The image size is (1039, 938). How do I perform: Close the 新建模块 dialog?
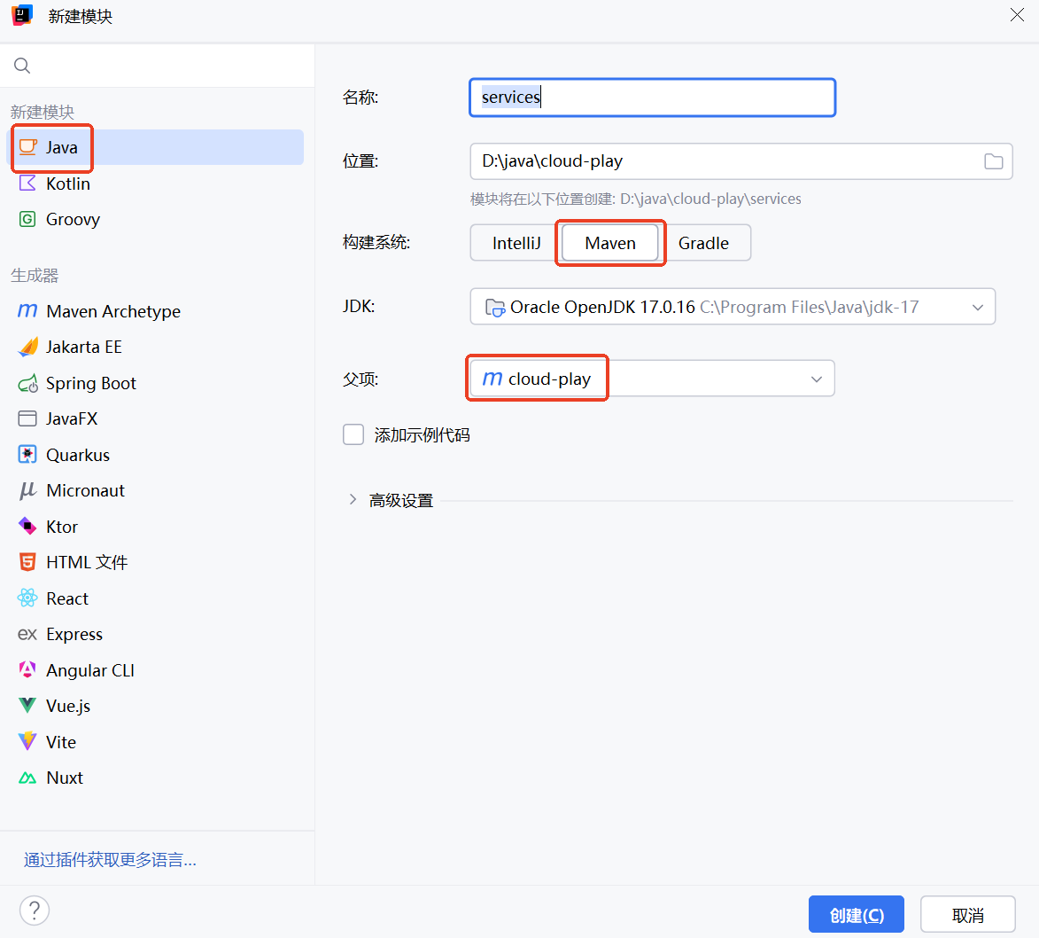click(1017, 14)
